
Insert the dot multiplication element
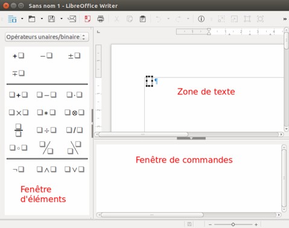74,94
